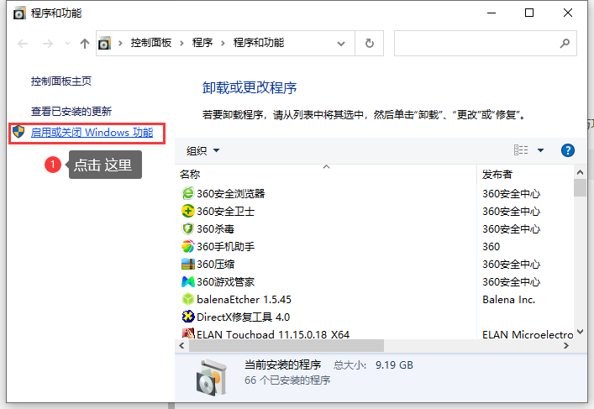Click the horizontal scrollbar thumb
This screenshot has width=594, height=409.
286,345
